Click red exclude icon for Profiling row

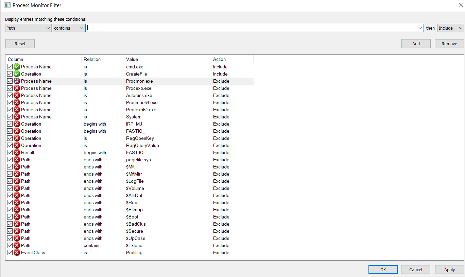click(17, 252)
